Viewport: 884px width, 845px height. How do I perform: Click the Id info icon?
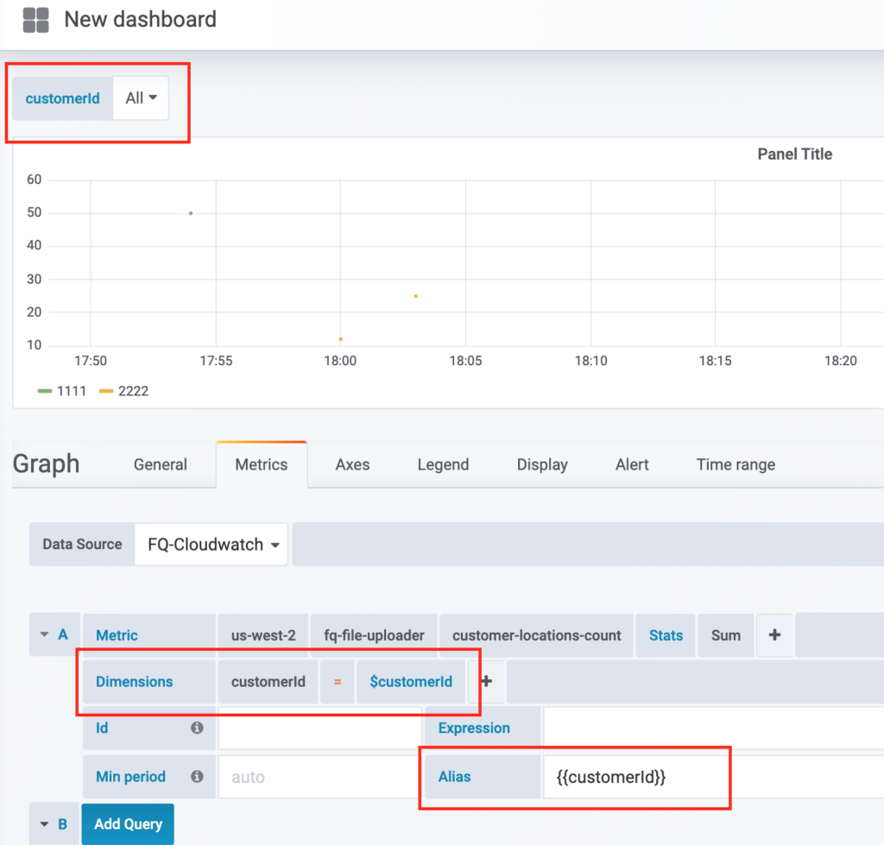(x=197, y=728)
